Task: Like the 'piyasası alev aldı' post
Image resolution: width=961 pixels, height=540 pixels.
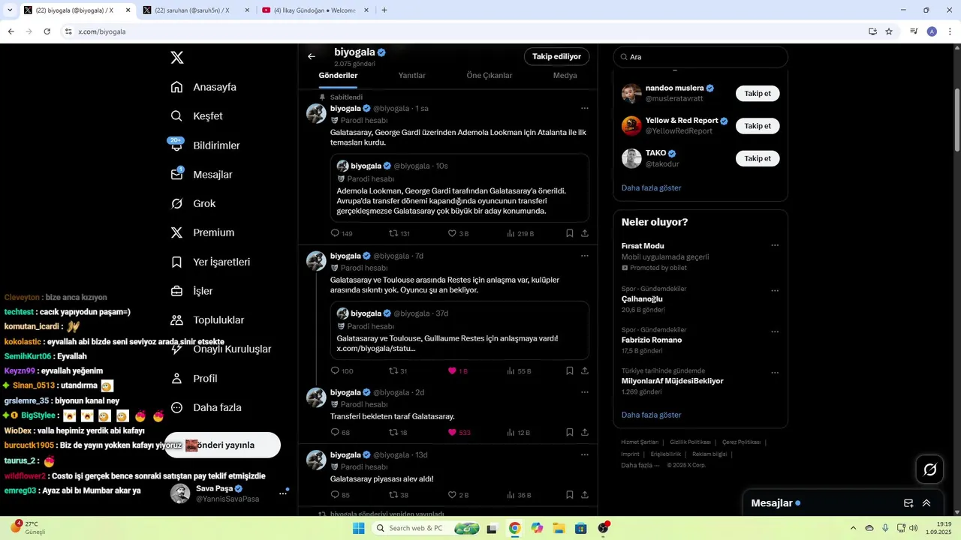Action: 458,494
